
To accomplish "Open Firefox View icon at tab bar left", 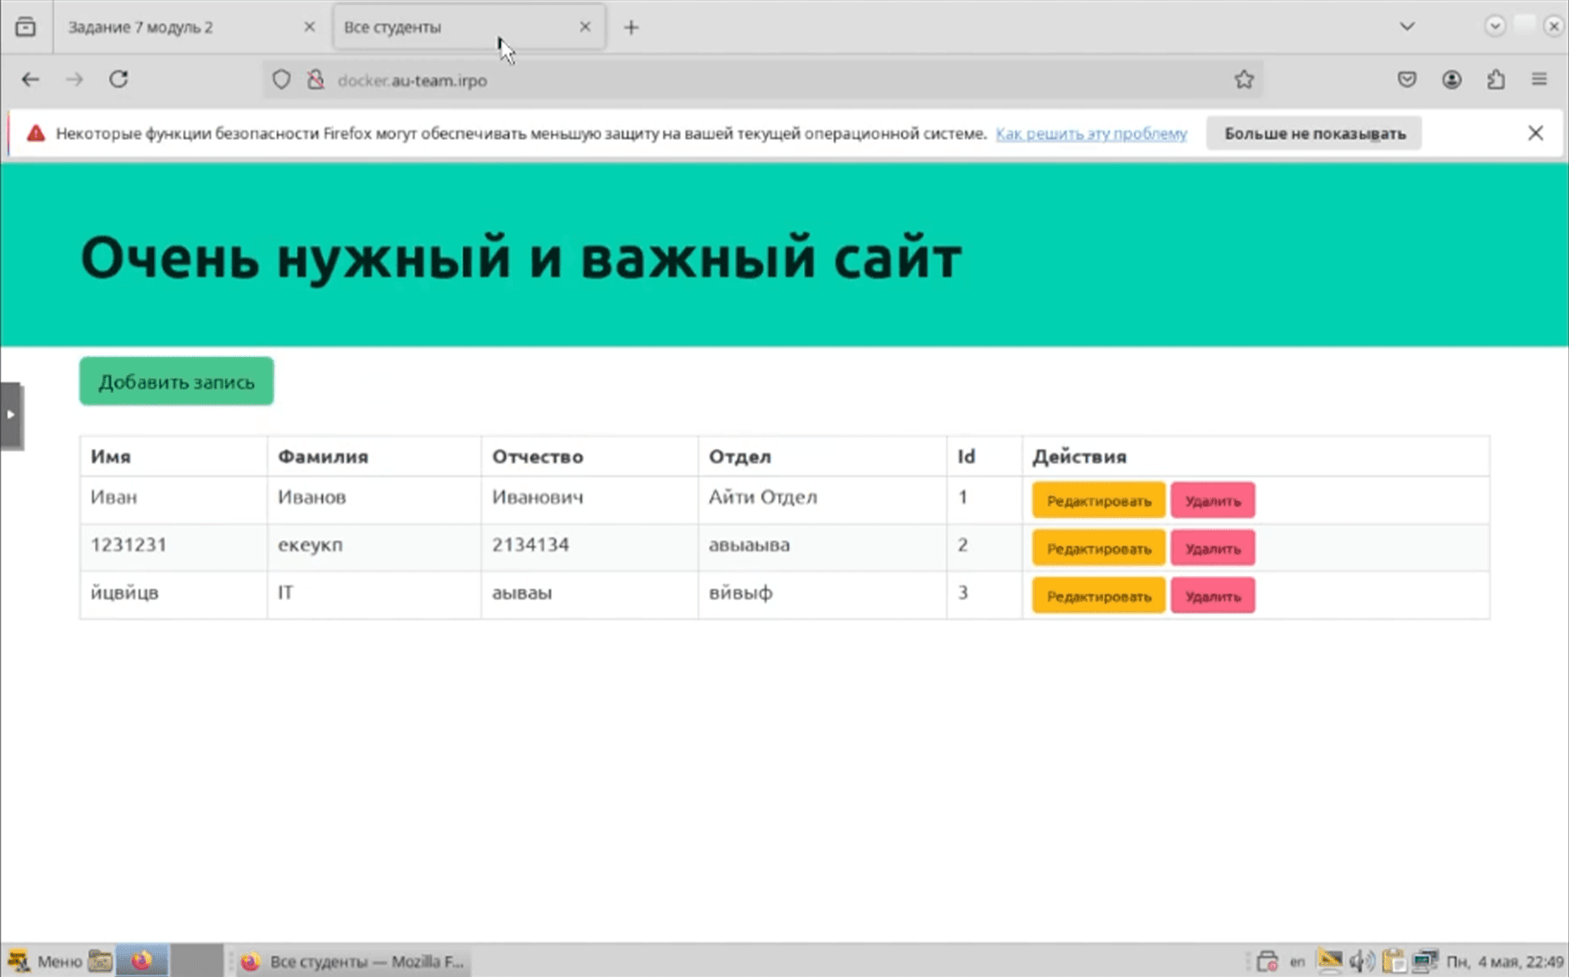I will (x=25, y=27).
